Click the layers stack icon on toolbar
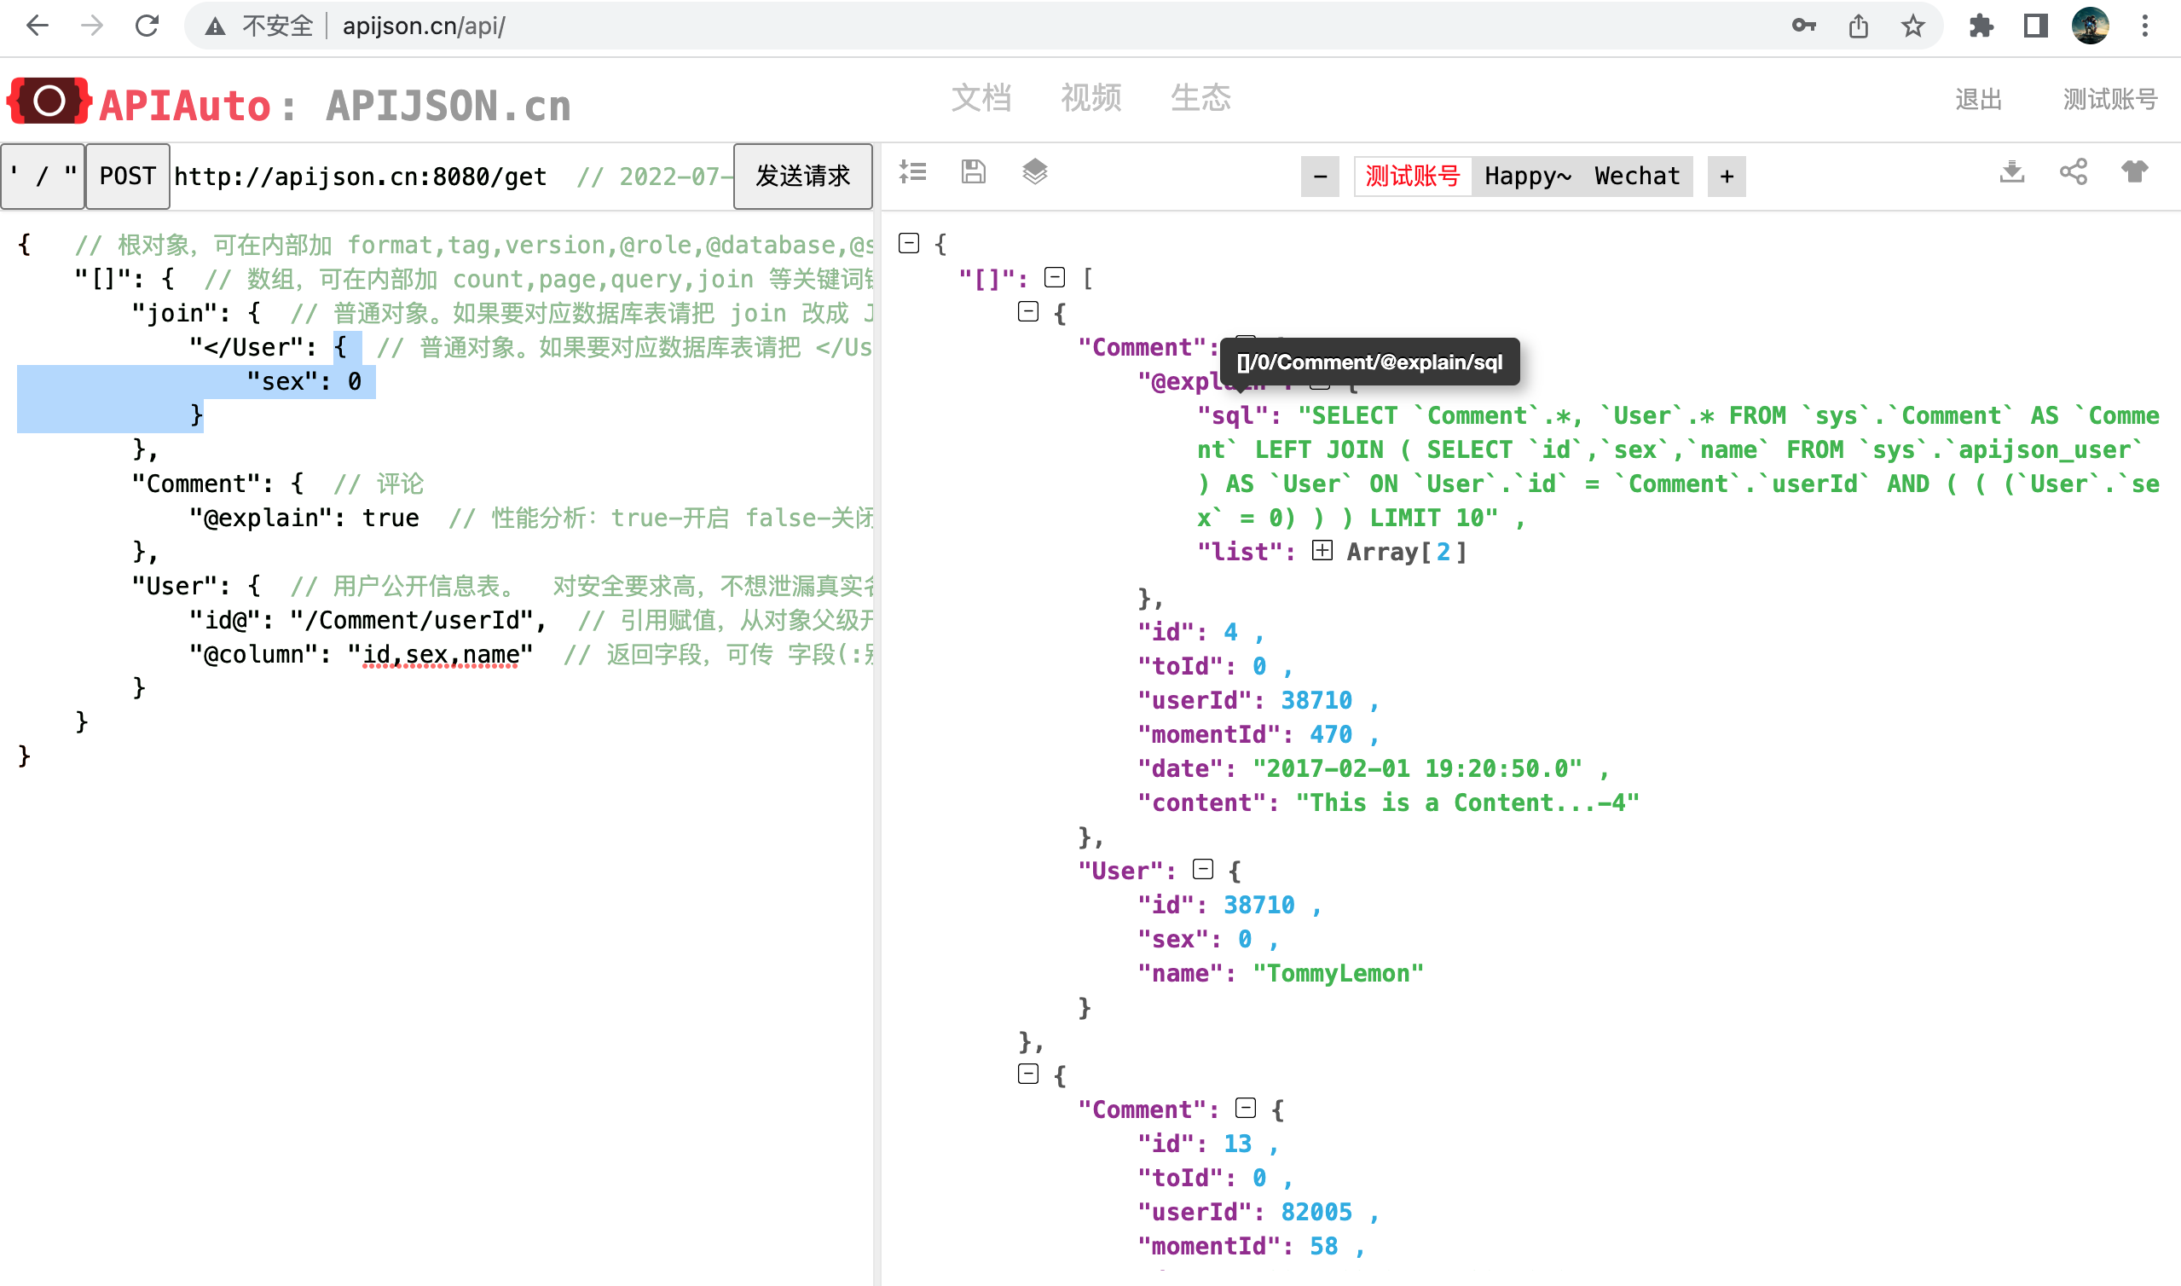The height and width of the screenshot is (1286, 2181). click(1033, 172)
